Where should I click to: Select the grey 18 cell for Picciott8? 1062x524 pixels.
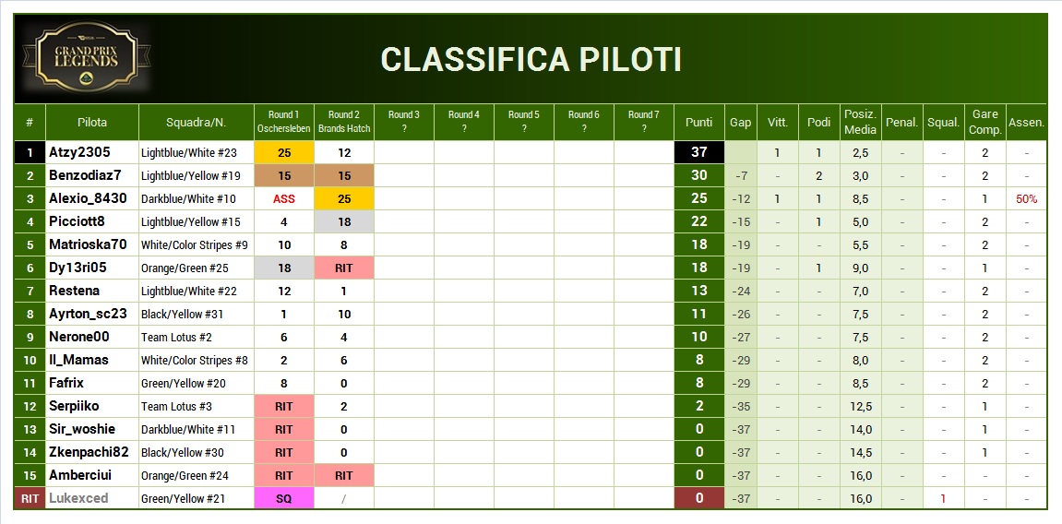pos(344,222)
